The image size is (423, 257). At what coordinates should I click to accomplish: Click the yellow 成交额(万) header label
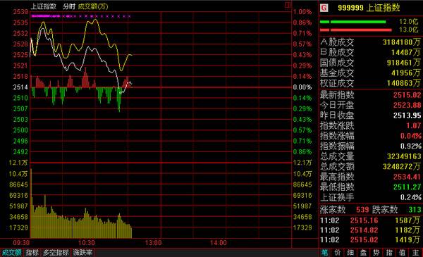click(x=93, y=6)
